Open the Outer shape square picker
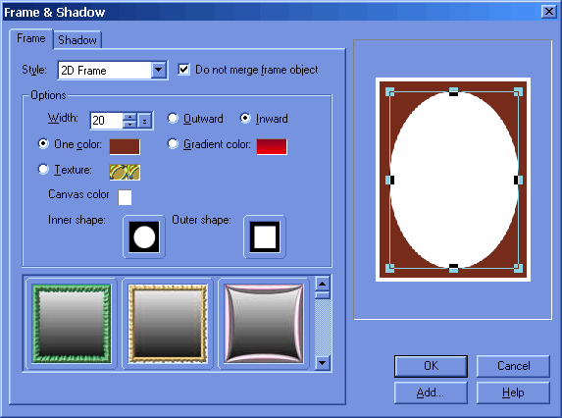This screenshot has width=562, height=418. (x=265, y=236)
